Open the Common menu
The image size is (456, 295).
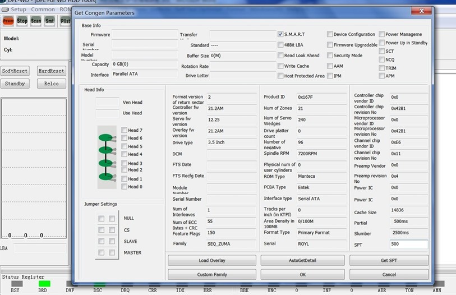43,10
